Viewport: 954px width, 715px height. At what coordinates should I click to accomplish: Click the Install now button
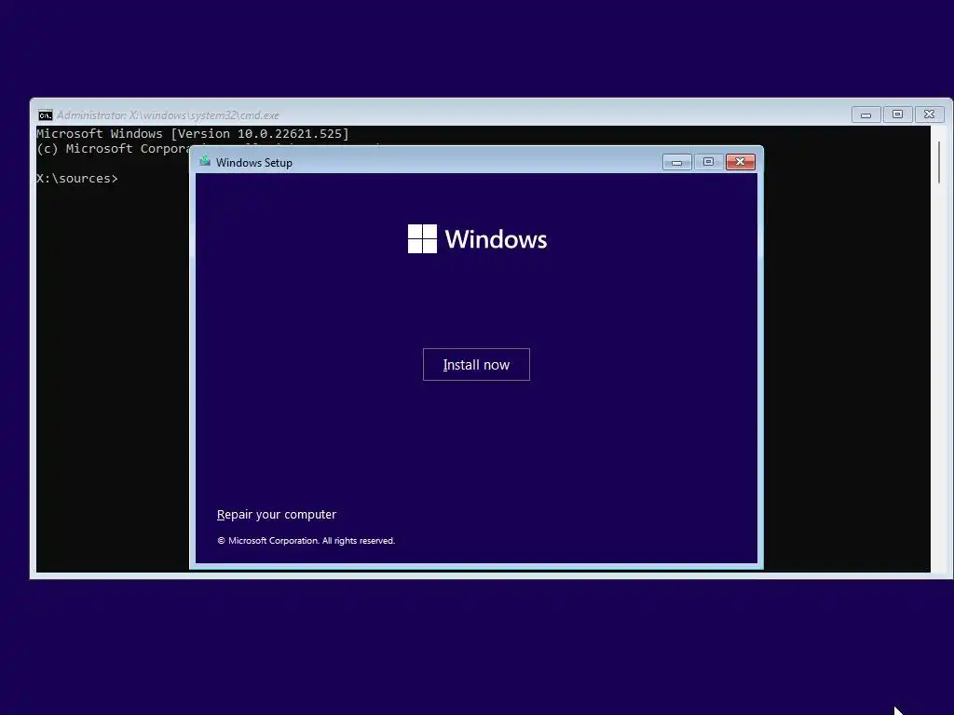click(476, 364)
